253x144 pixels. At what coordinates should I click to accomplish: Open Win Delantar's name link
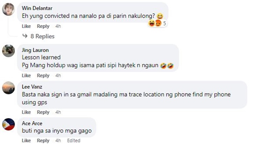click(37, 8)
